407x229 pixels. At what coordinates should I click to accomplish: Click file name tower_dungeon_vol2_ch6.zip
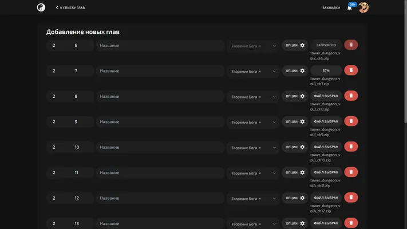[325, 56]
